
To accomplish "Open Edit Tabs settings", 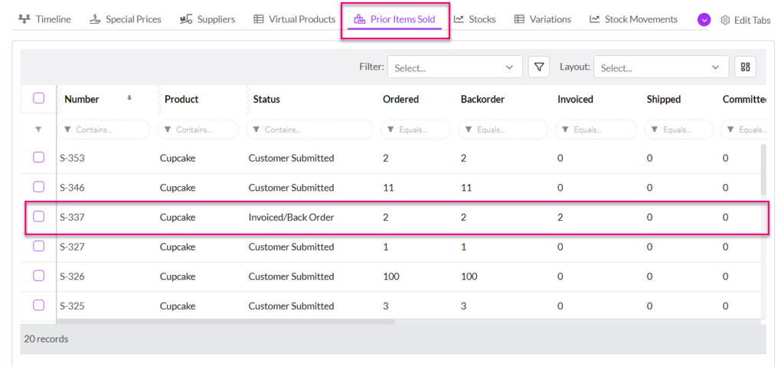I will tap(746, 21).
